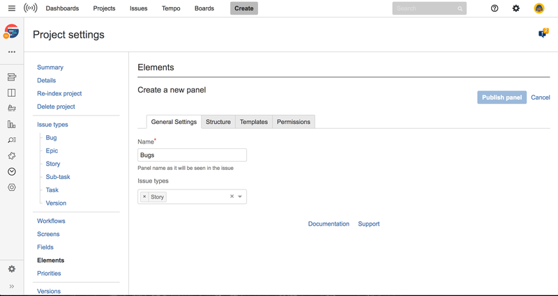Viewport: 558px width, 296px height.
Task: Open the user profile avatar menu
Action: [539, 8]
